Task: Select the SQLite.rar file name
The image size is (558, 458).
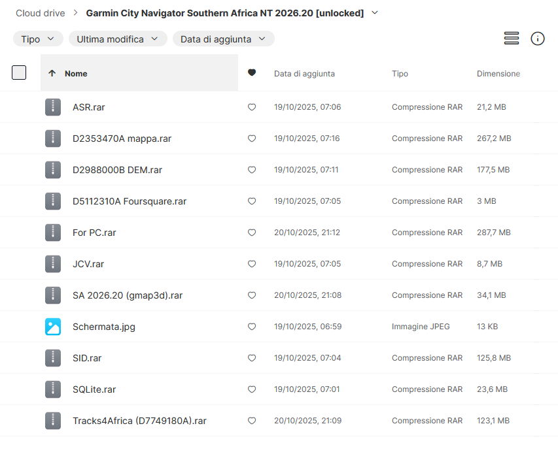Action: coord(94,389)
